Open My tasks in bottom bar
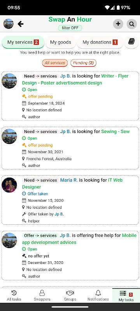This screenshot has width=140, height=311. 126,296
